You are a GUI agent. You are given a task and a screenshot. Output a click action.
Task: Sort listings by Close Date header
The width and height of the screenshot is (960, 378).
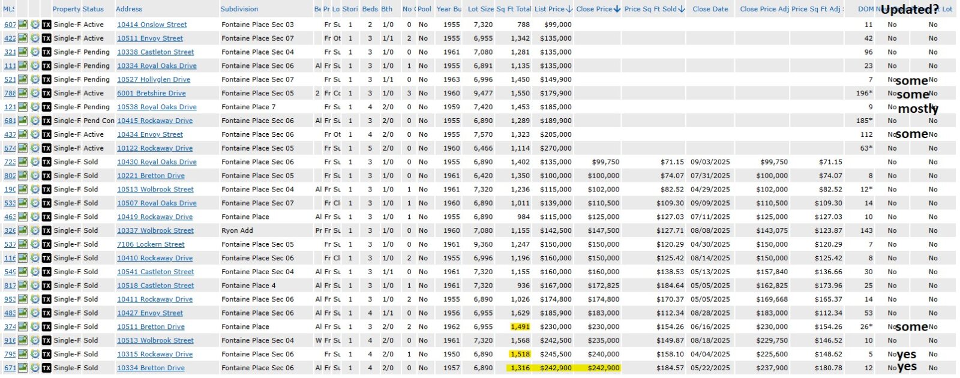(x=710, y=9)
